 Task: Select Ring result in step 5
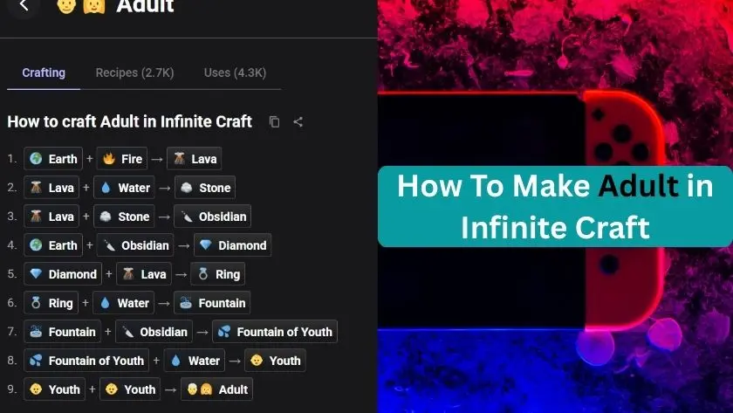pos(218,274)
